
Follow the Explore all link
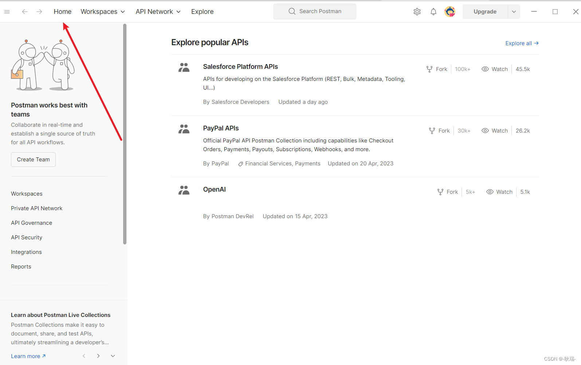522,43
